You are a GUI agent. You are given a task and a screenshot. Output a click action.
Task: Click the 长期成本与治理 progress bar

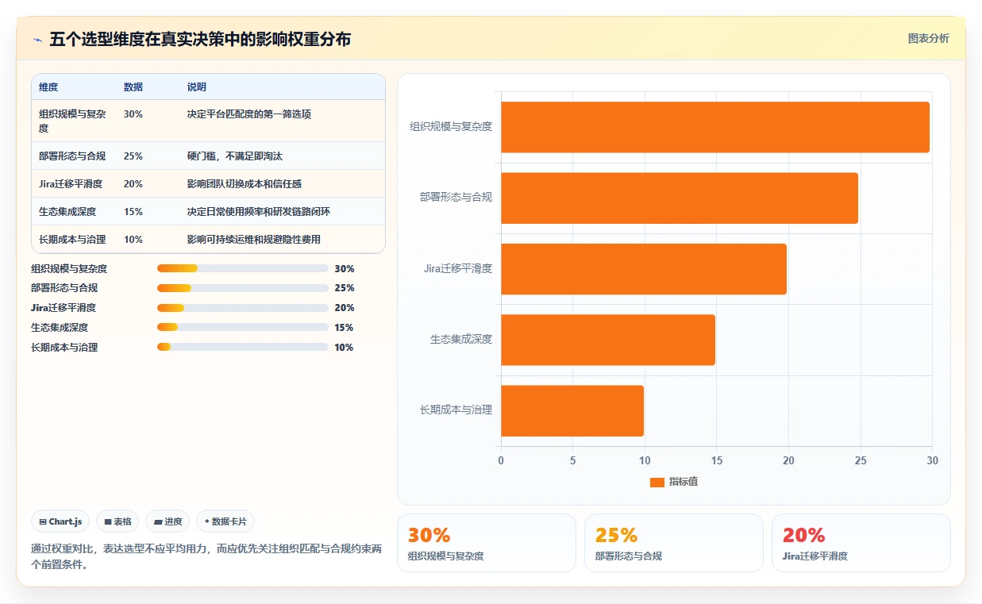click(243, 347)
